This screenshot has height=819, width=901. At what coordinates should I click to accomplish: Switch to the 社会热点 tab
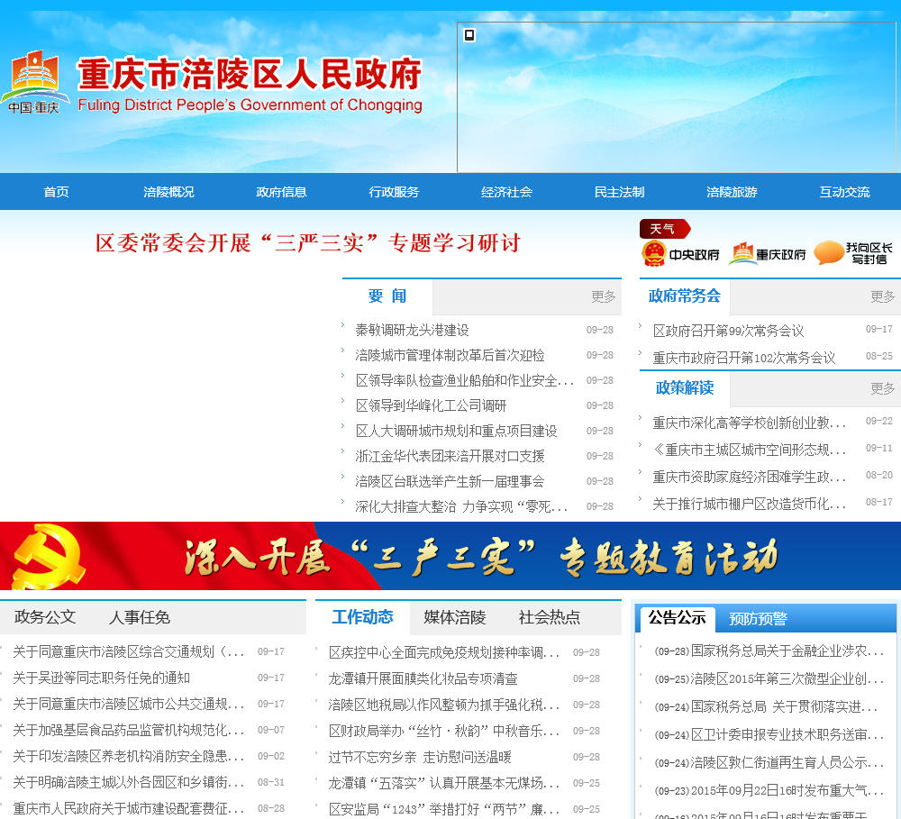point(550,617)
